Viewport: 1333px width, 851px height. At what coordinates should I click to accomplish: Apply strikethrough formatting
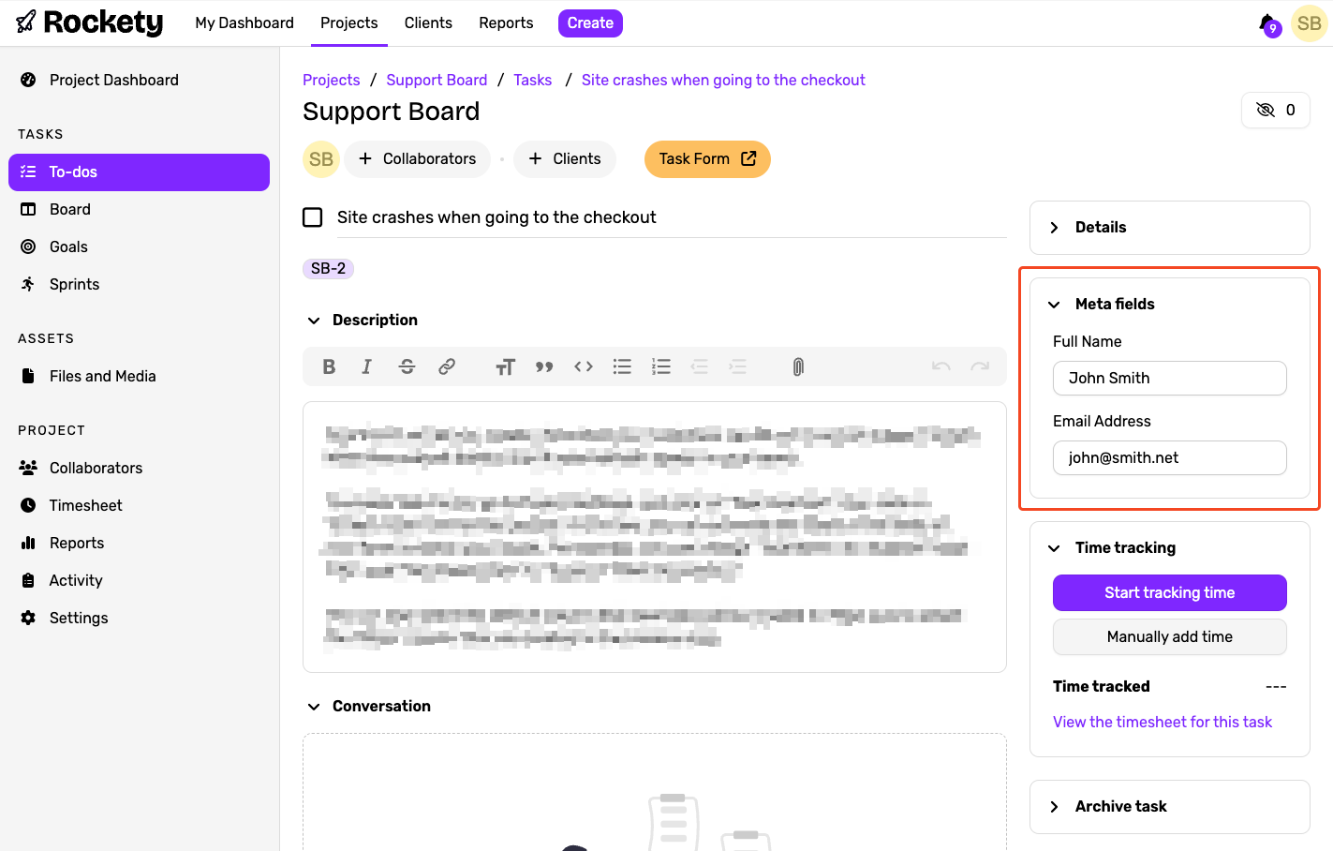click(x=407, y=366)
